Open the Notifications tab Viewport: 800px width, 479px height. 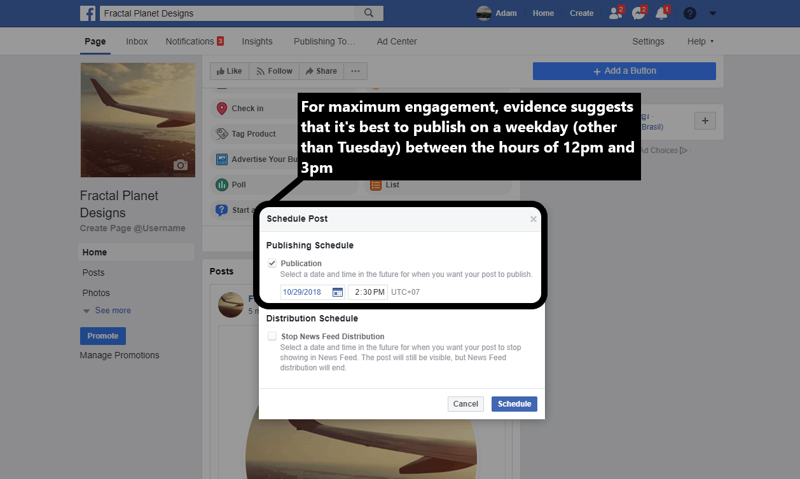tap(195, 41)
